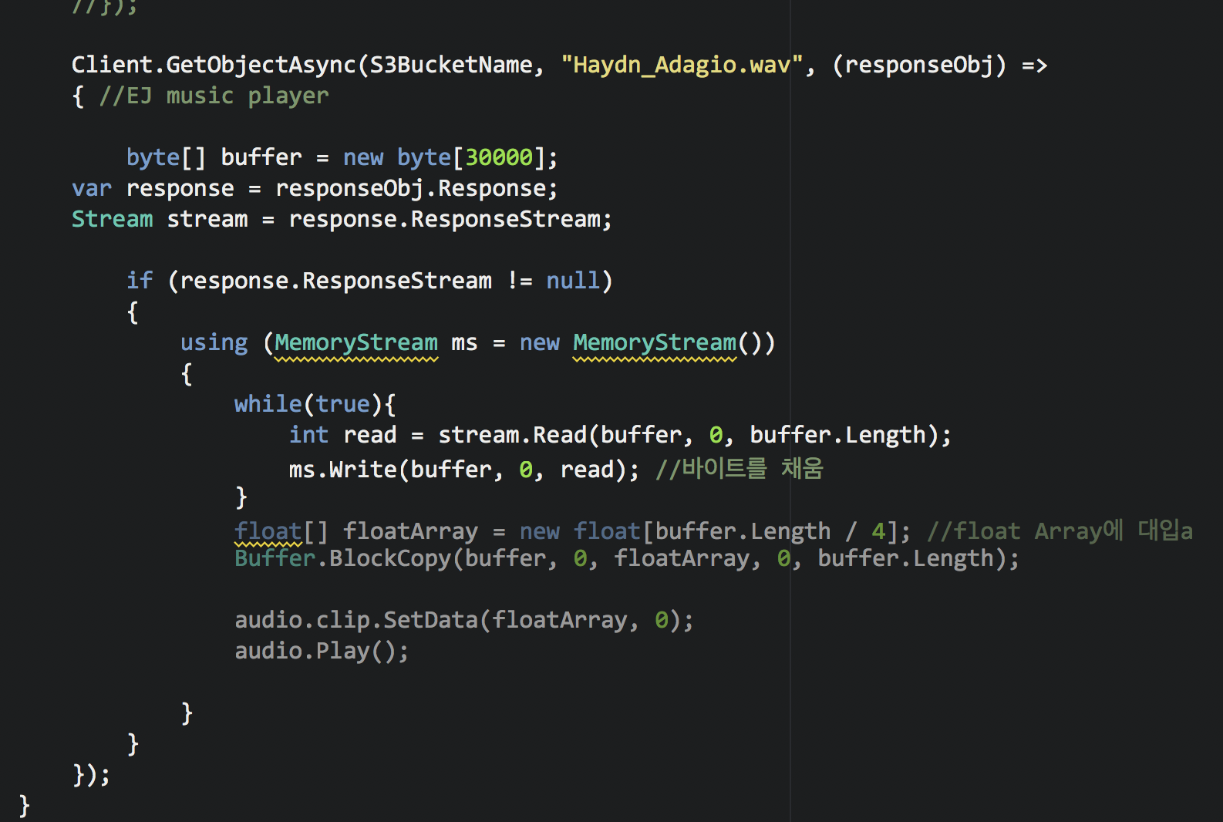The image size is (1223, 822).
Task: Click the var keyword before response
Action: (92, 188)
